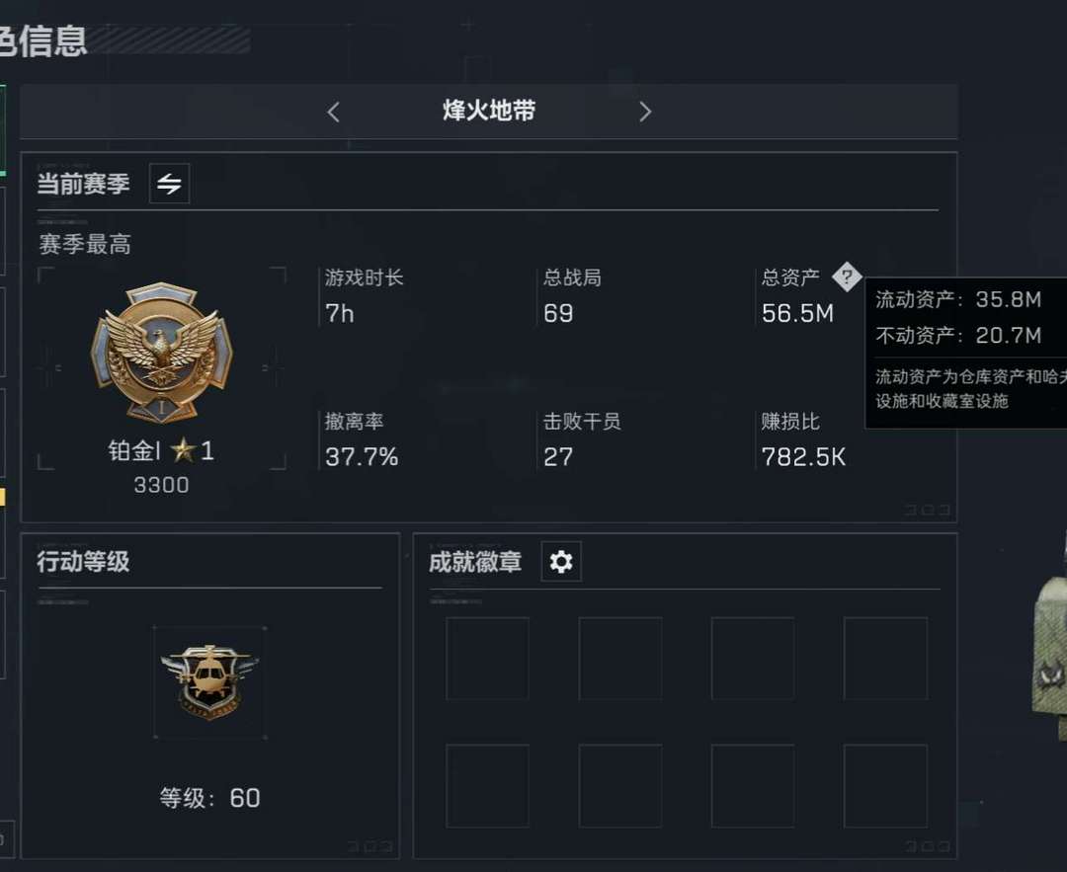Screen dimensions: 1067x872
Task: Click the Platinum I eagle rank badge
Action: (x=162, y=353)
